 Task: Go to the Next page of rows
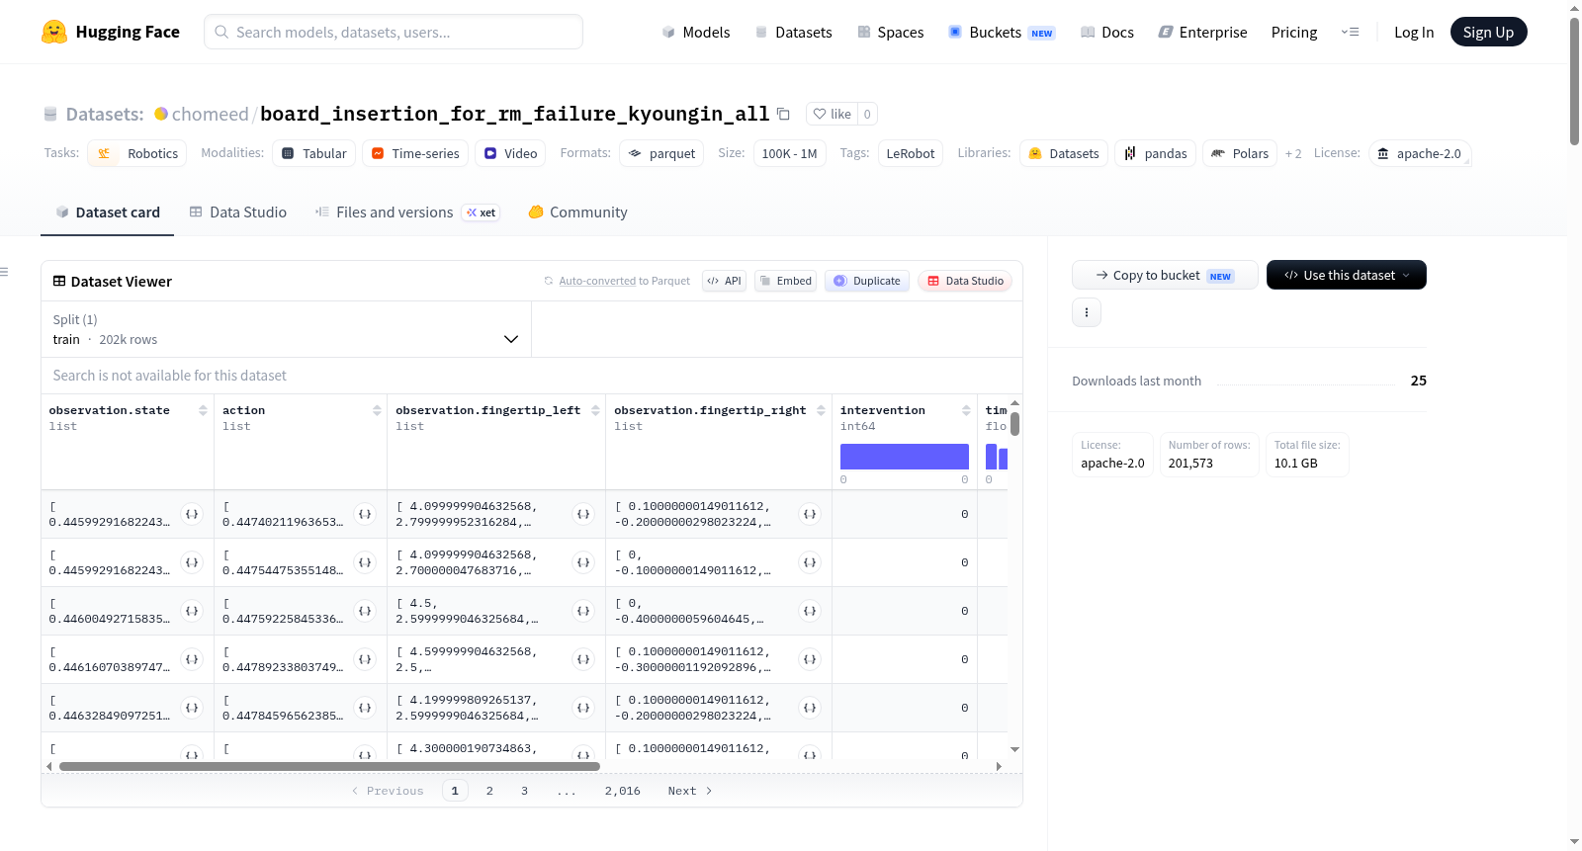(x=690, y=791)
